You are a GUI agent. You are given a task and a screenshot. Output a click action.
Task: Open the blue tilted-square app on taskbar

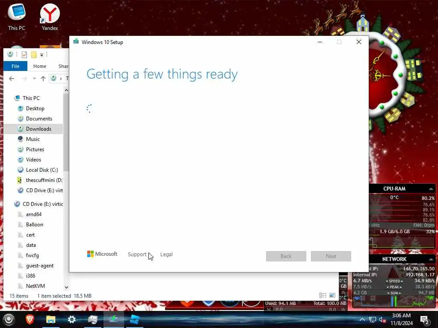pyautogui.click(x=134, y=319)
